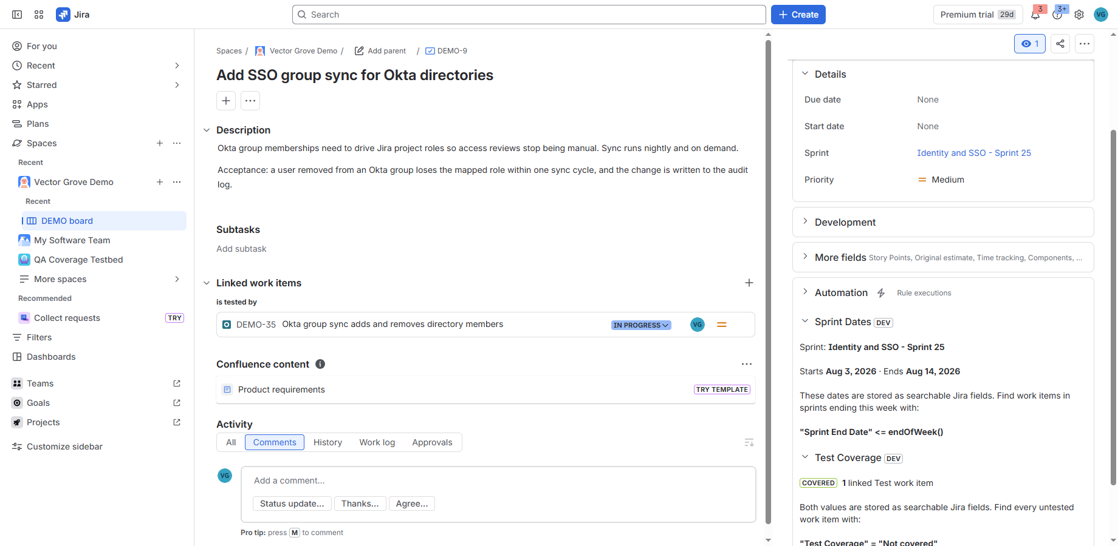Click the Search field
Screen dimensions: 1118x546
529,15
